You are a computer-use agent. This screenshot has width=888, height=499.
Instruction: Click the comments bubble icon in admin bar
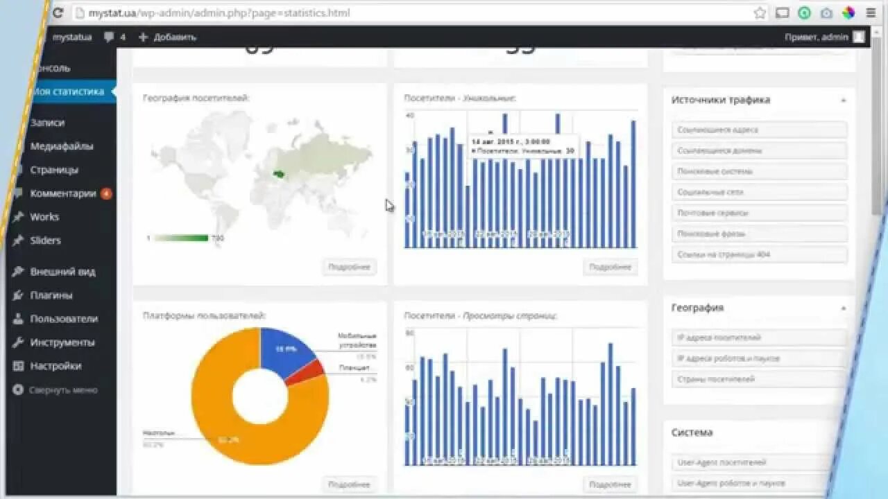109,37
